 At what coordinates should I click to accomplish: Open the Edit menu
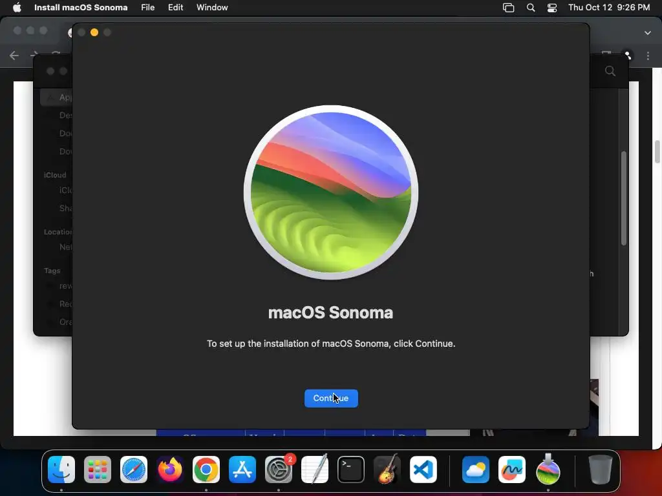176,7
